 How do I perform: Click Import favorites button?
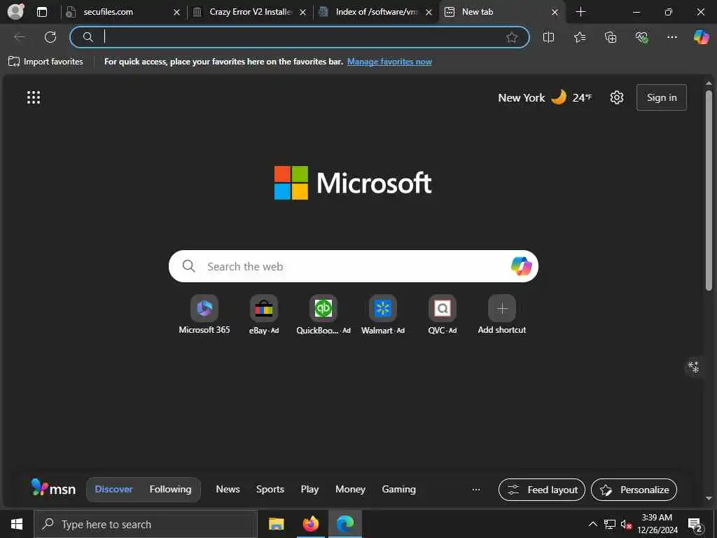(46, 62)
